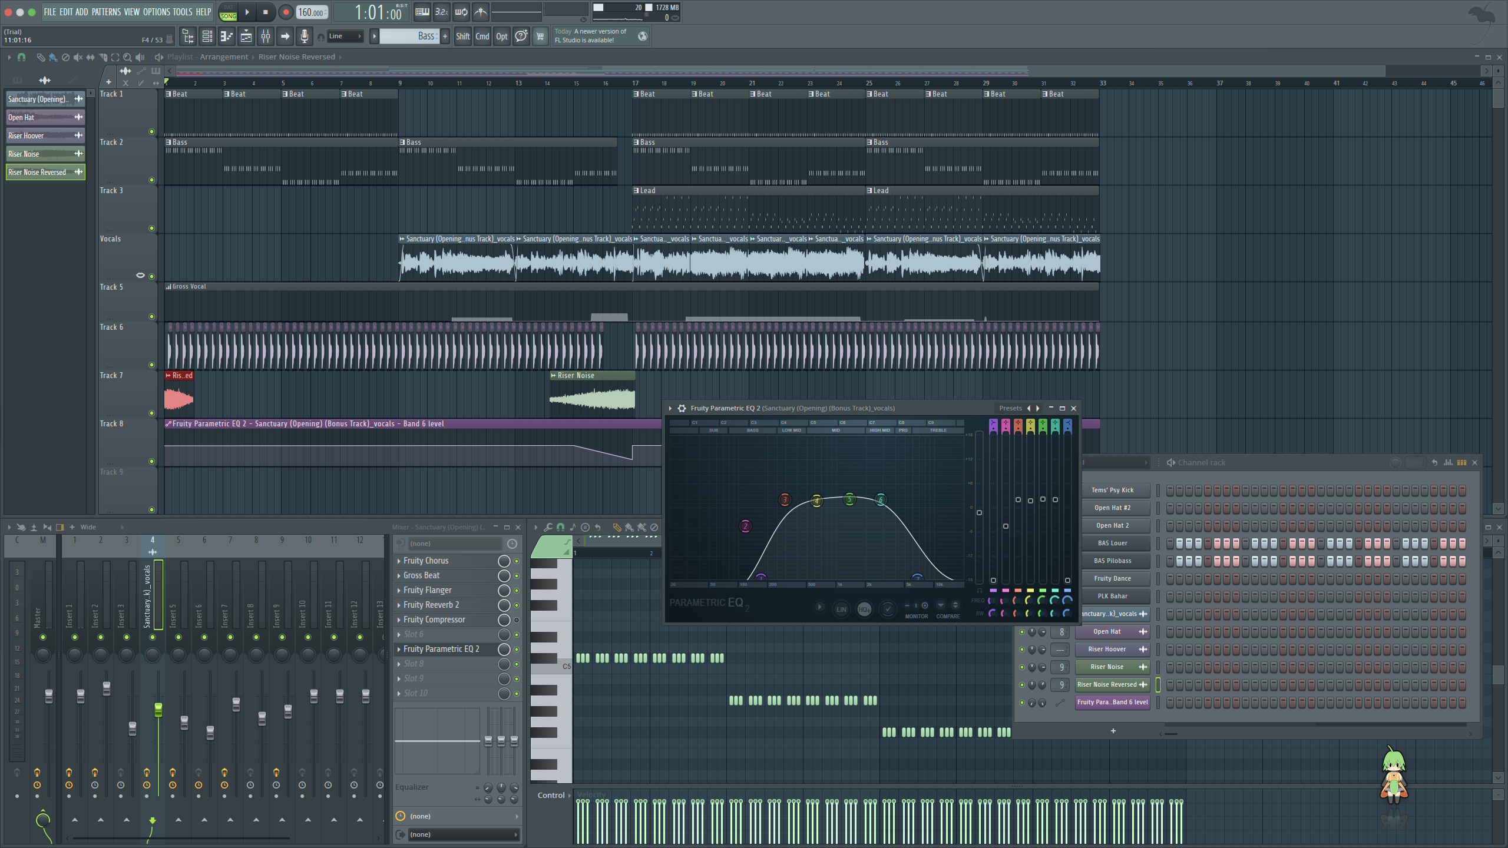This screenshot has width=1508, height=848.
Task: Click the microphone recording icon in the toolbar
Action: 305,37
